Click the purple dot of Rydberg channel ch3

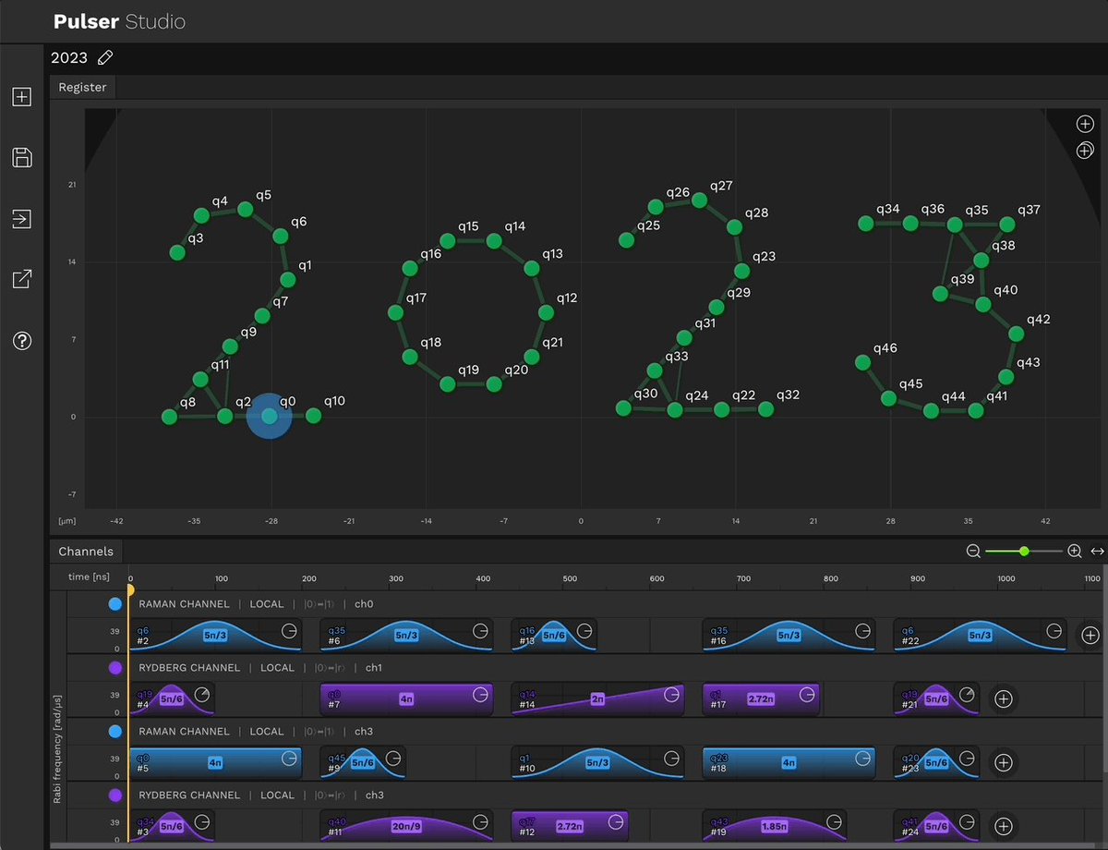115,795
